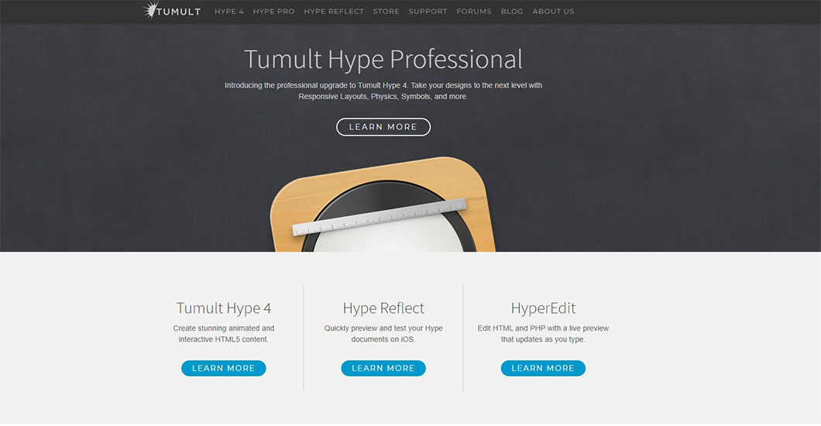This screenshot has width=821, height=426.
Task: Click Learn More under Tumult Hype 4
Action: (x=224, y=368)
